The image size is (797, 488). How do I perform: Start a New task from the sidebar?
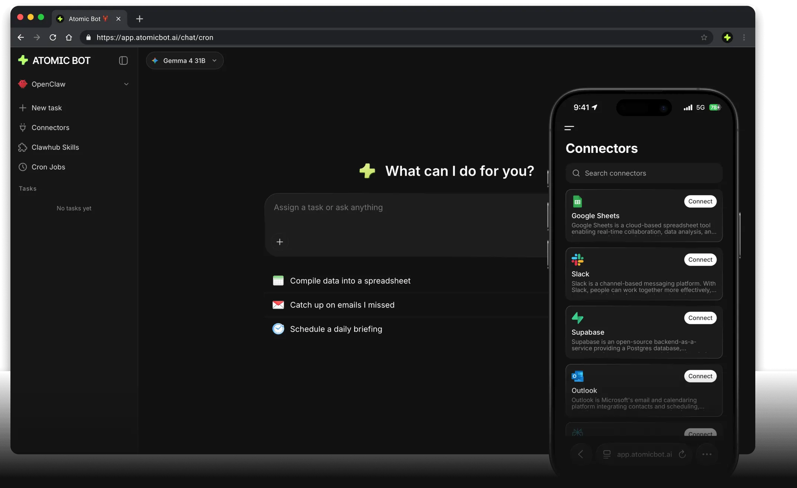coord(47,108)
